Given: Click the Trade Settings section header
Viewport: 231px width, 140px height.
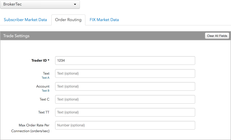Looking at the screenshot, I should point(16,36).
